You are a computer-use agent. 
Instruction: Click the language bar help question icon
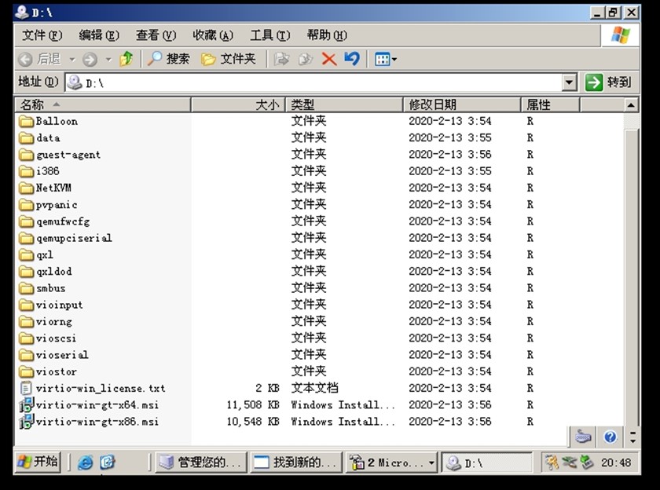610,437
